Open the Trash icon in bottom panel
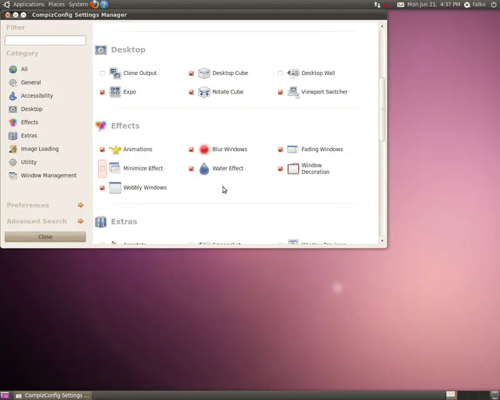Viewport: 500px width, 400px height. (494, 395)
